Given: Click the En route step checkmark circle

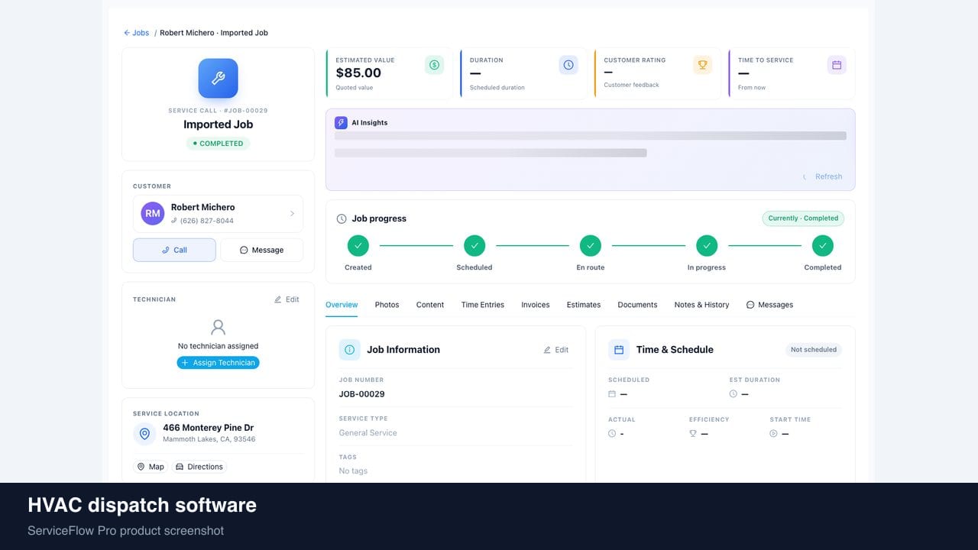Looking at the screenshot, I should pos(591,245).
